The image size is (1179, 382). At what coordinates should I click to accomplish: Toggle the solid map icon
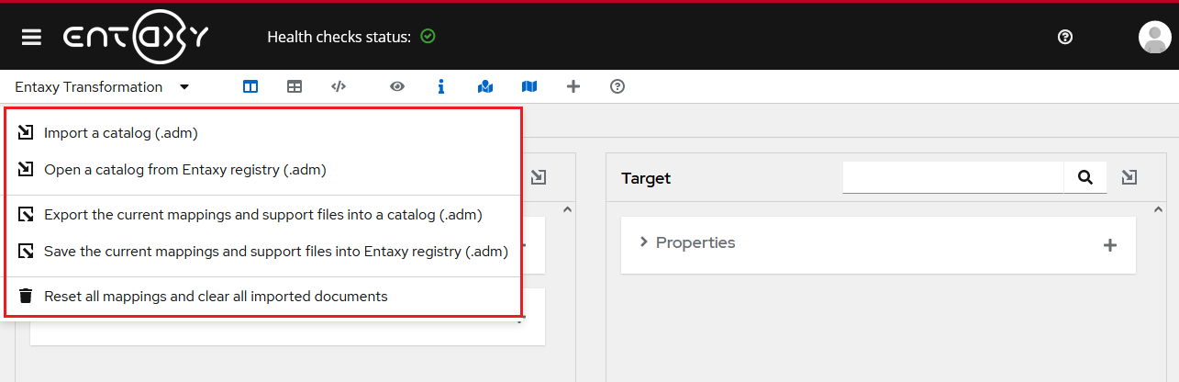point(529,86)
